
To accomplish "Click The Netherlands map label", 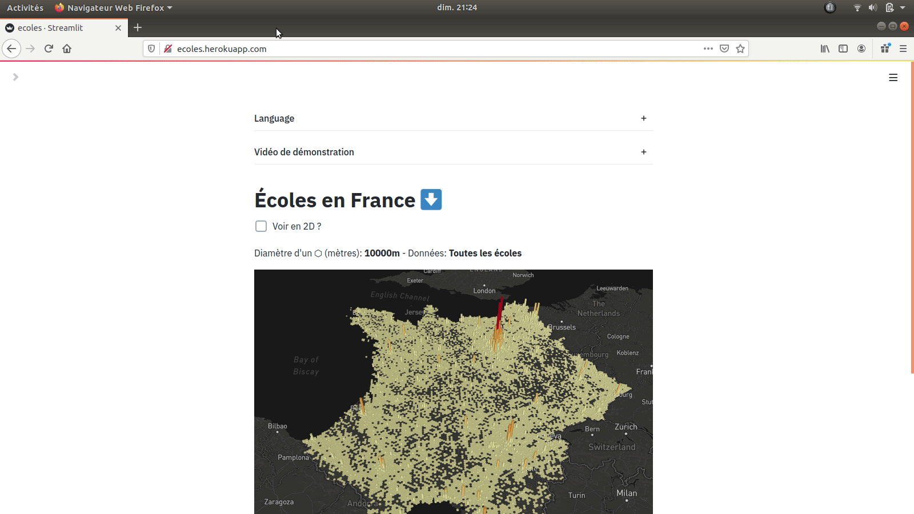I will (598, 308).
